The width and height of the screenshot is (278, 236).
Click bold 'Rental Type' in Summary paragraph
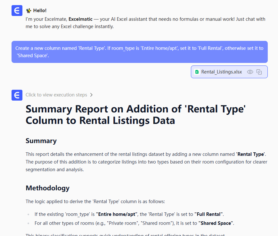(x=251, y=154)
